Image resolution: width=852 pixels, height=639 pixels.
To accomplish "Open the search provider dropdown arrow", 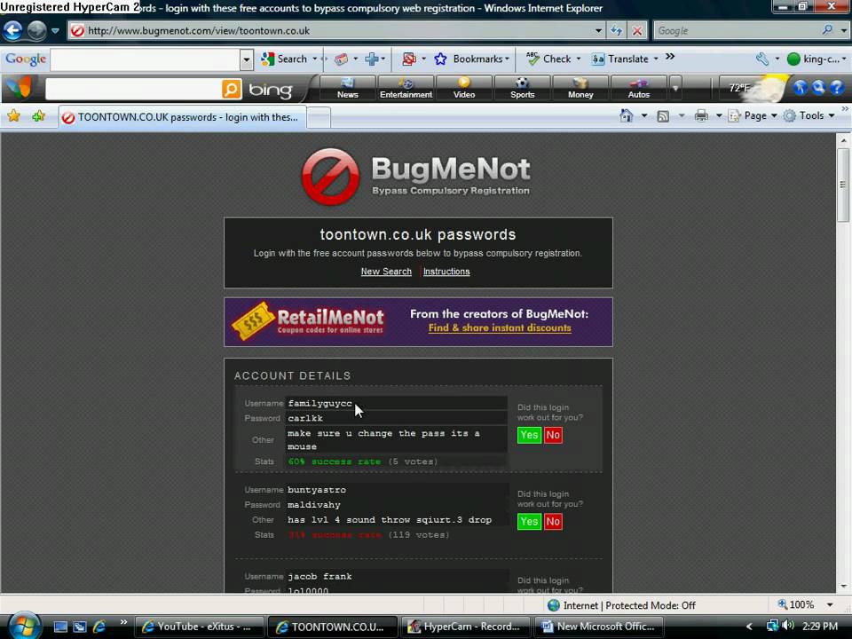I will 843,30.
